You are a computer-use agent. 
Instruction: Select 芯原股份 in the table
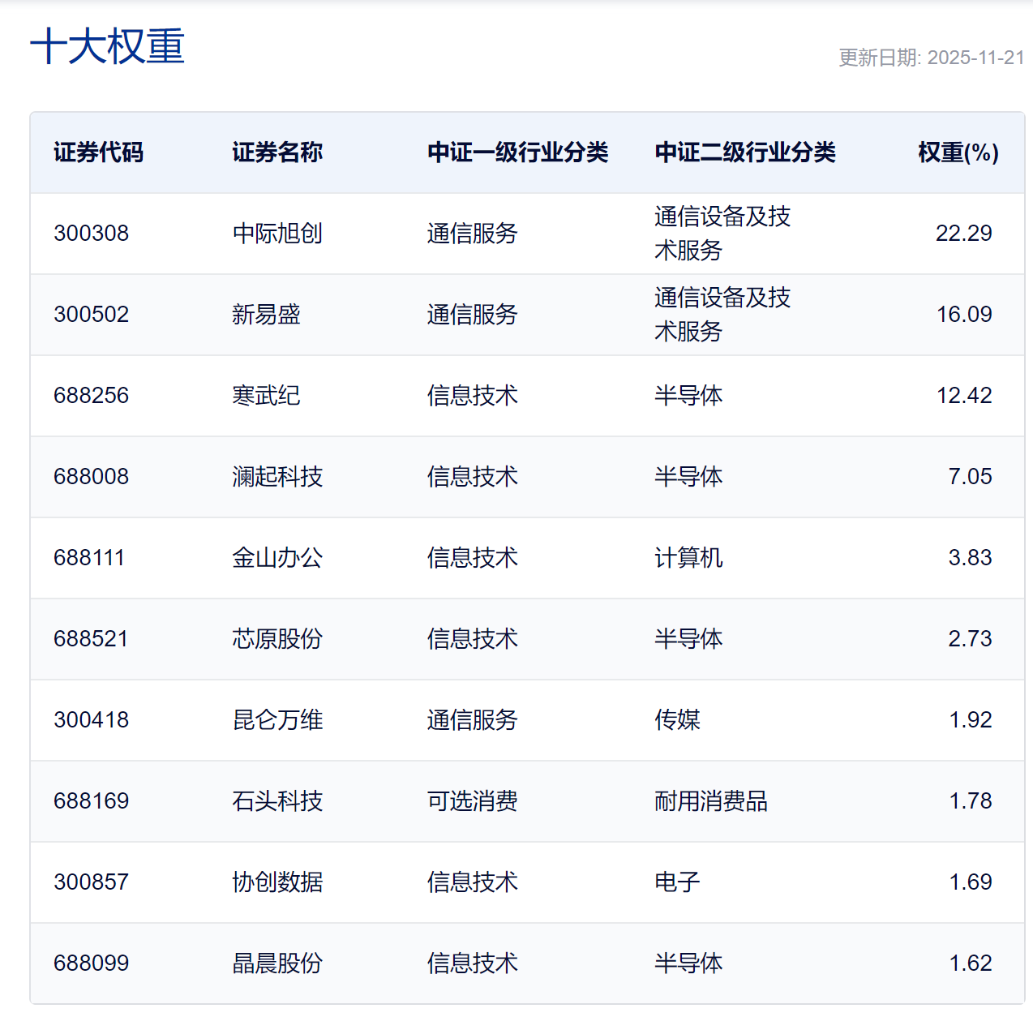pyautogui.click(x=276, y=639)
